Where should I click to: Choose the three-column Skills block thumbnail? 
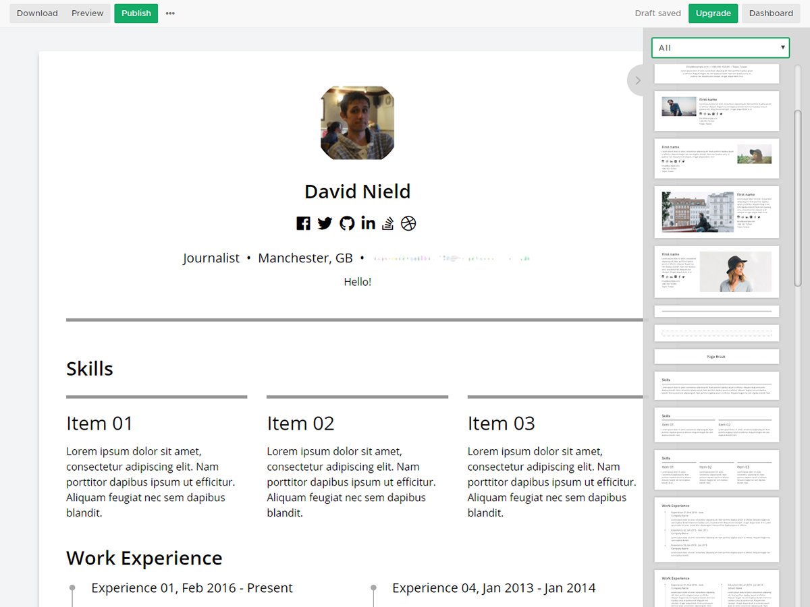click(x=716, y=469)
